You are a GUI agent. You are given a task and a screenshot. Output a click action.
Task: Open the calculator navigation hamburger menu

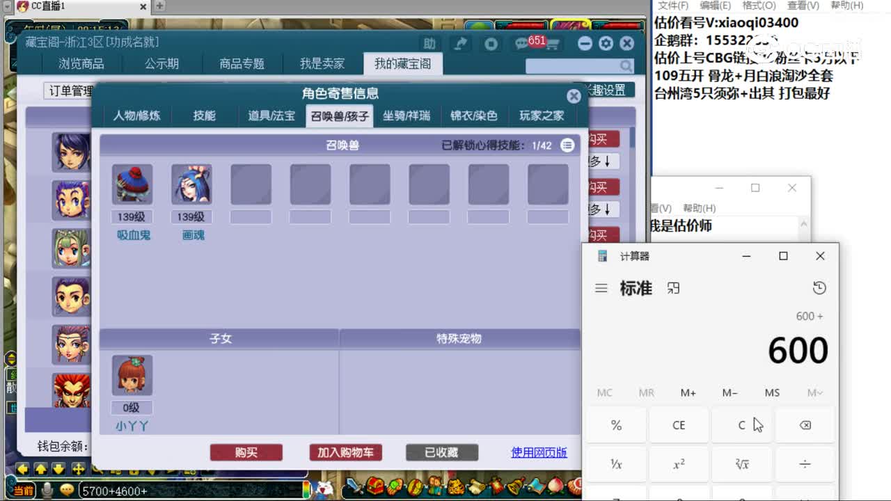[601, 287]
